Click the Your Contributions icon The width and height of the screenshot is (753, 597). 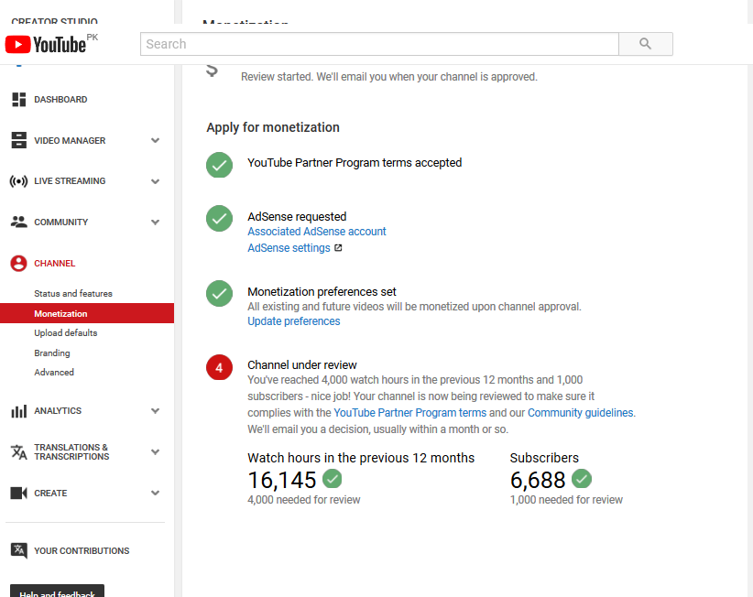18,551
